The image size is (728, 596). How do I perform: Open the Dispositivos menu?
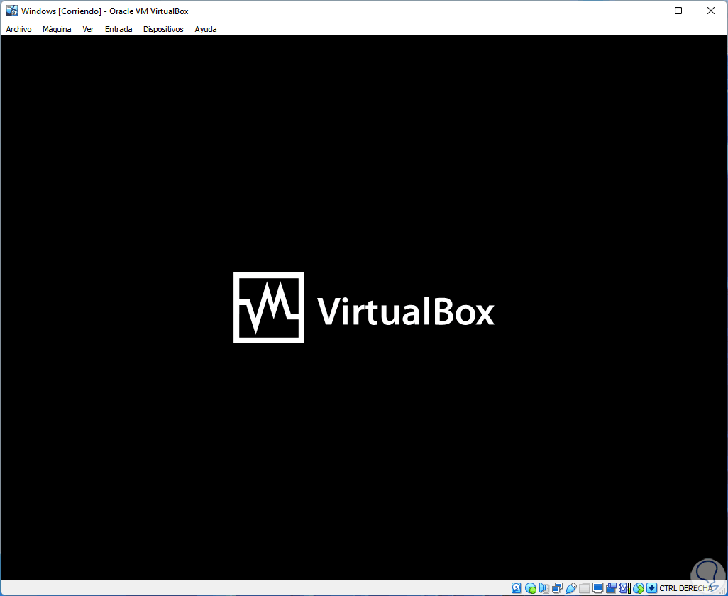click(163, 29)
